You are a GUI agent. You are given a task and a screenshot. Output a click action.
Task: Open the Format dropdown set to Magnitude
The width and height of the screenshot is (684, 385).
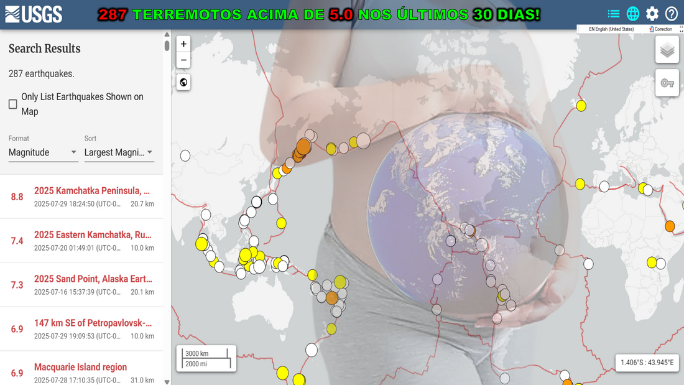(x=43, y=152)
